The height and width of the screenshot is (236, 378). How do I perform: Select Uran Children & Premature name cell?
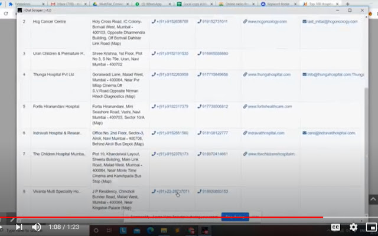pyautogui.click(x=59, y=54)
